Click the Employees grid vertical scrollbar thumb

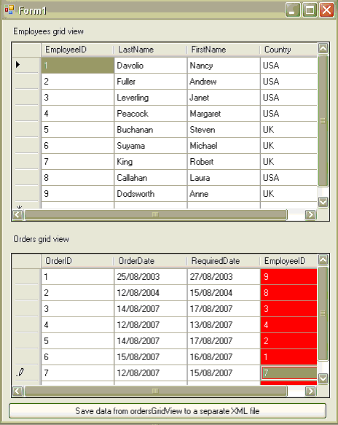323,121
